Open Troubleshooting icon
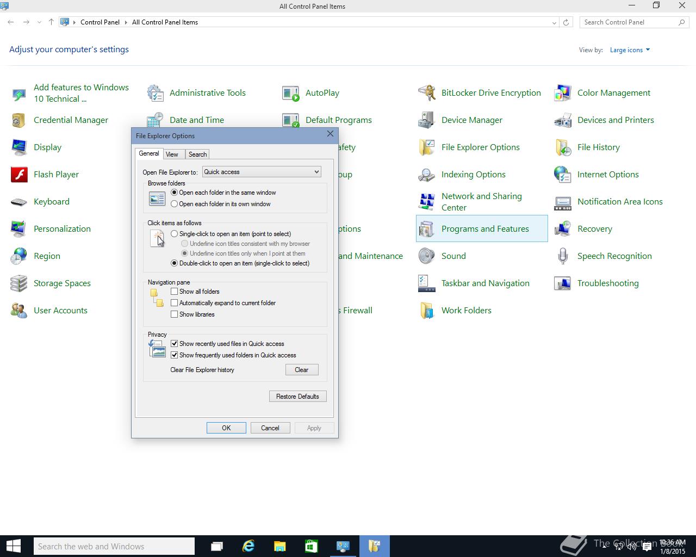 (563, 283)
